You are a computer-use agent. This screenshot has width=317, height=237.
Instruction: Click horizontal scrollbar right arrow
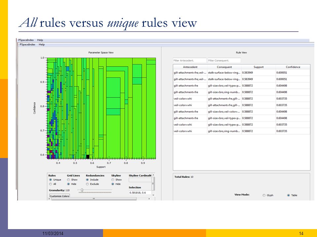tap(149, 199)
